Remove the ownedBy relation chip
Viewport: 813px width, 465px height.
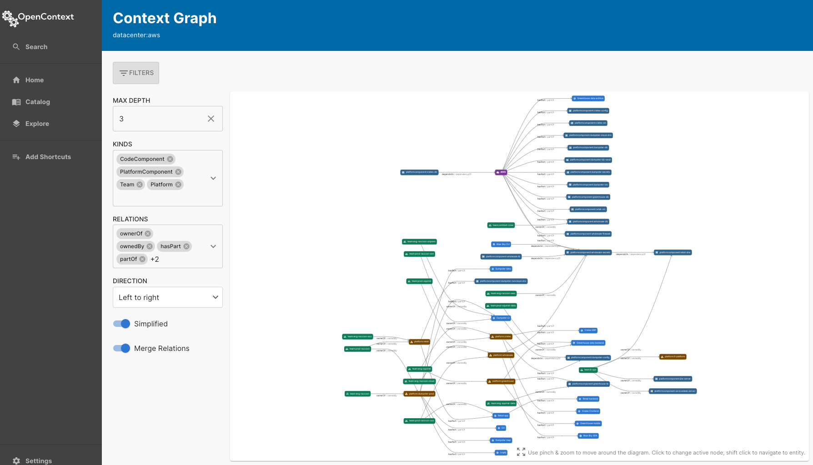tap(150, 246)
